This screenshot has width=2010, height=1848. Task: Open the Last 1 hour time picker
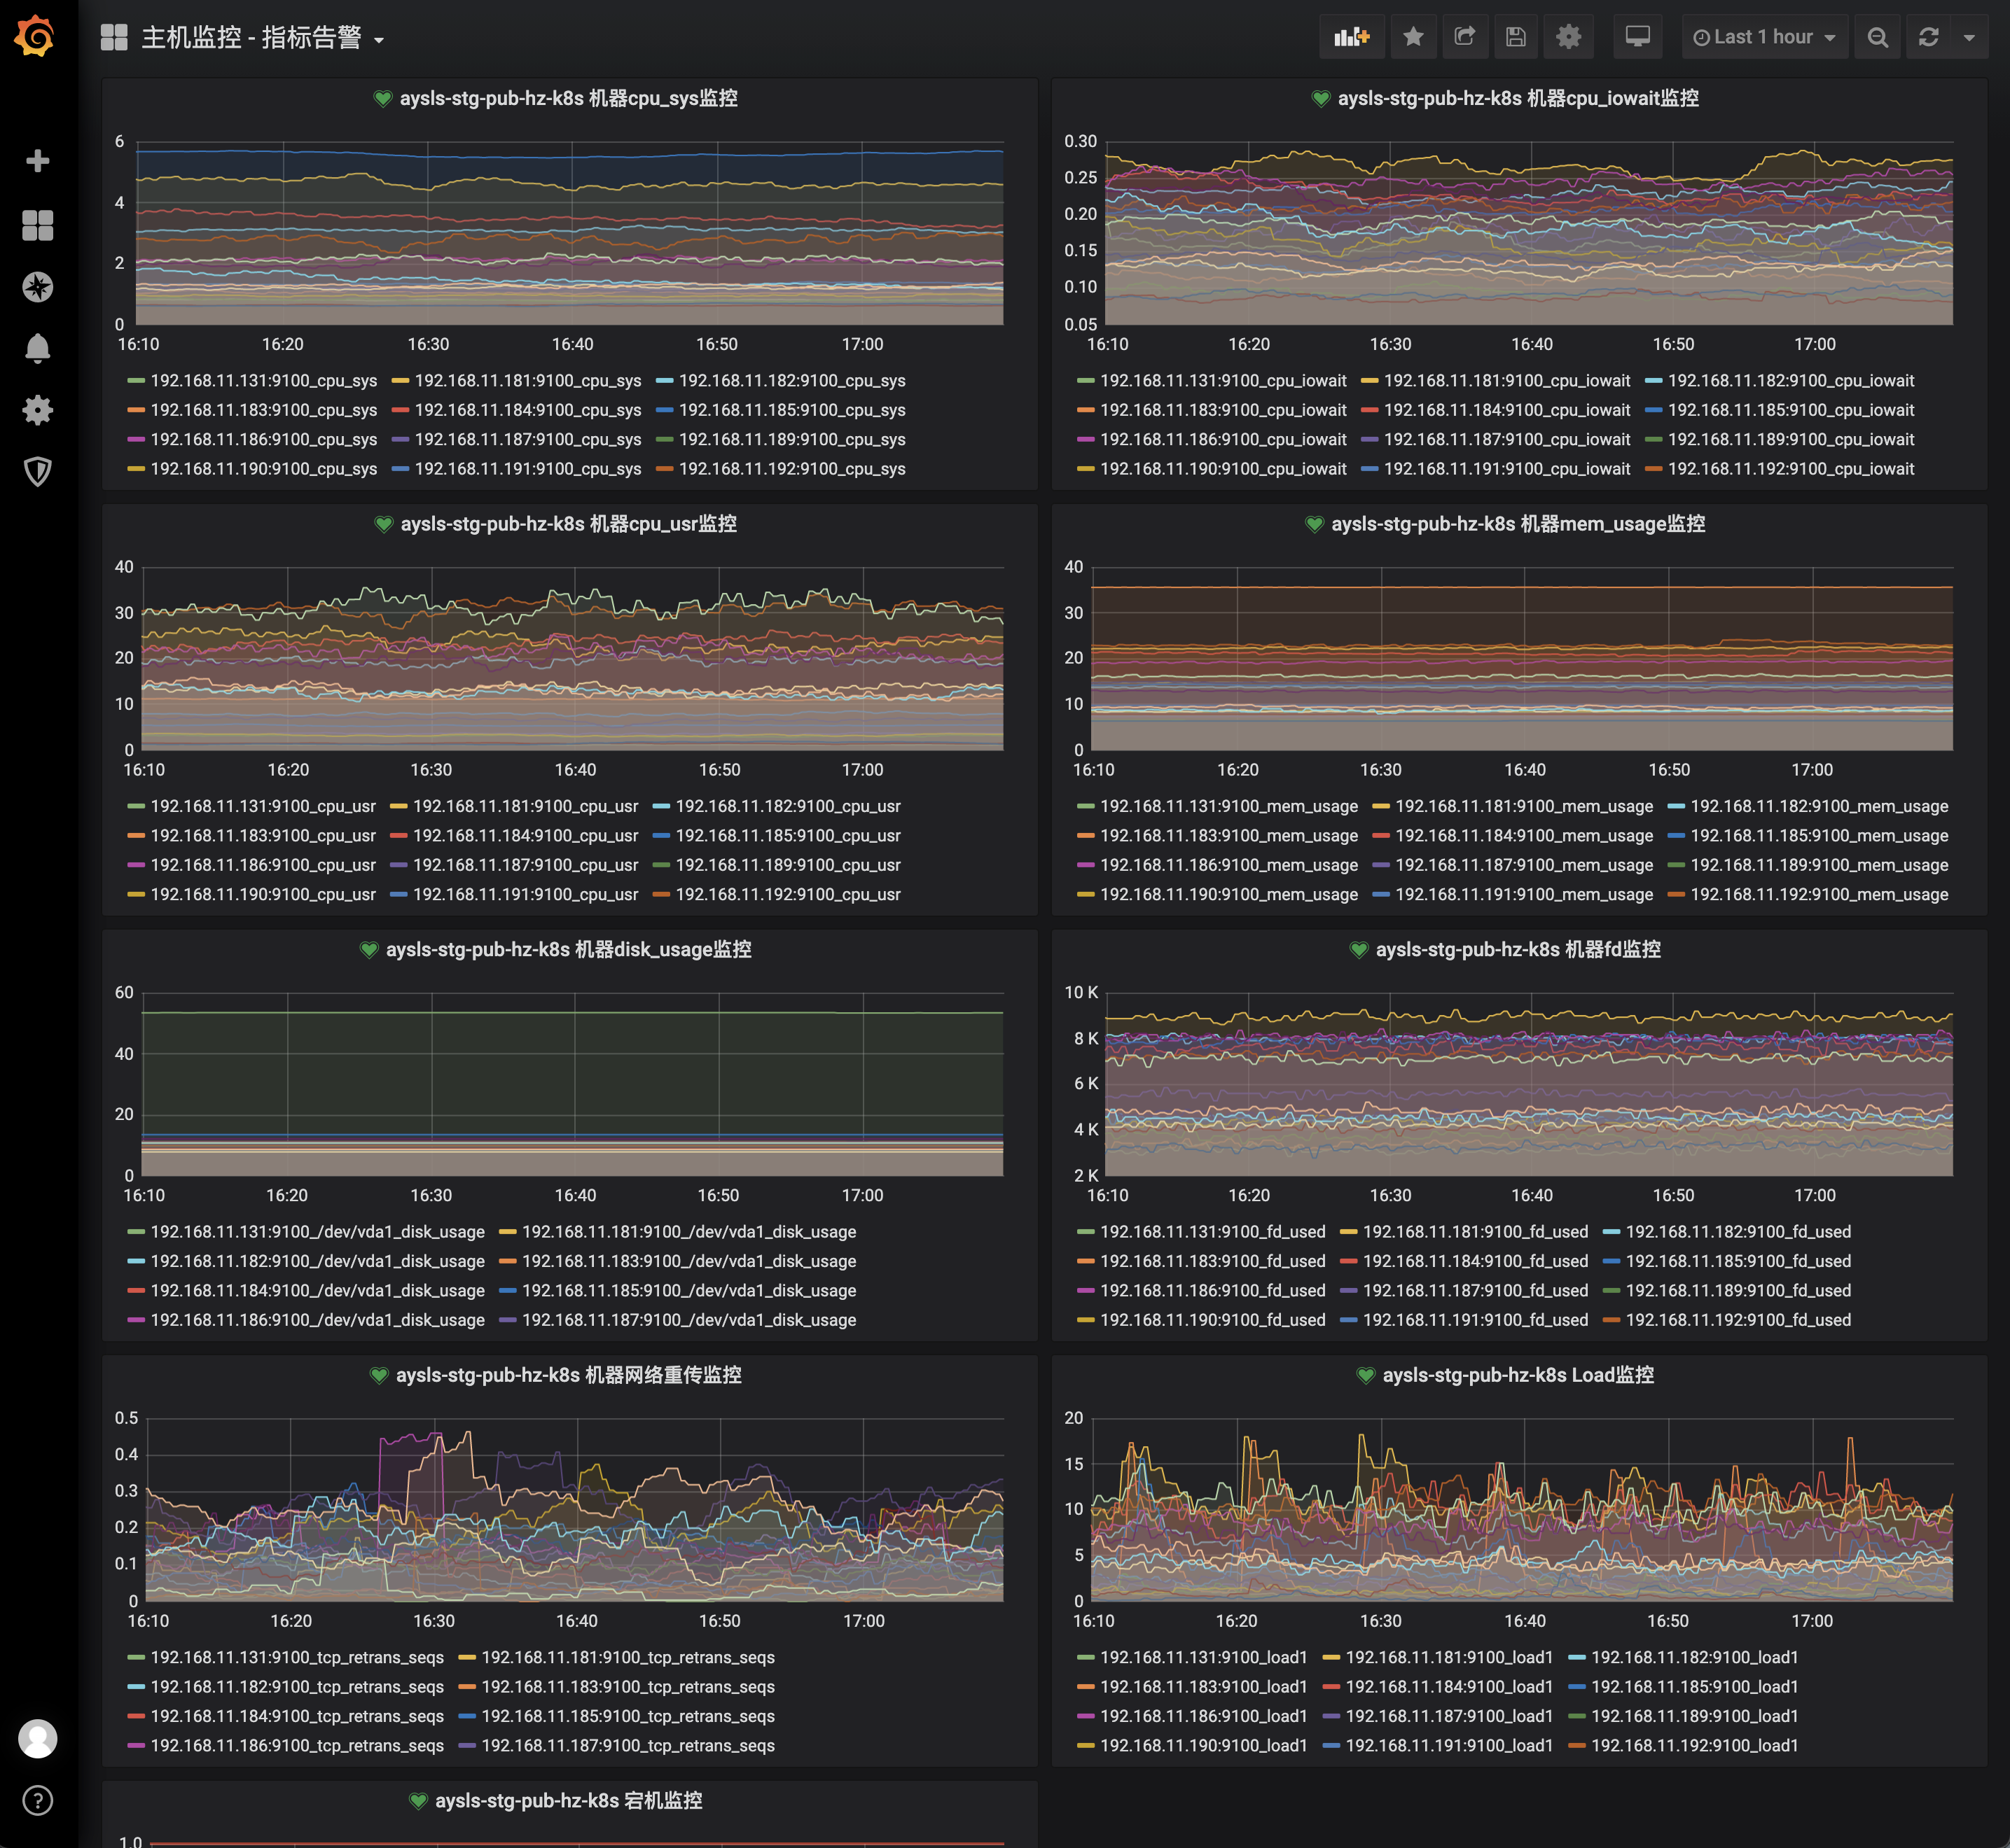tap(1764, 37)
